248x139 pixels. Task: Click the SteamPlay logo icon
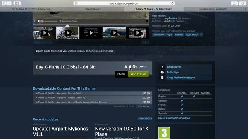(x=140, y=67)
